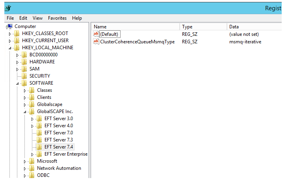Click the SOFTWARE folder icon
Viewport: 288px width, 182px height.
tap(24, 83)
